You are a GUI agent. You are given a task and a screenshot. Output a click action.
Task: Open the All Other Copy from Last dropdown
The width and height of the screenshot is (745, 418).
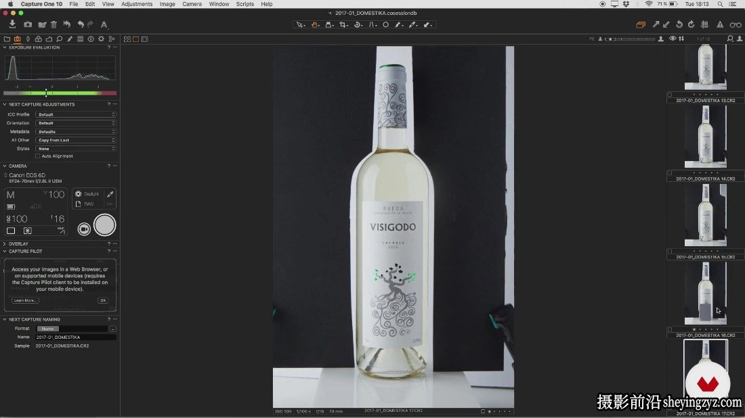coord(76,140)
